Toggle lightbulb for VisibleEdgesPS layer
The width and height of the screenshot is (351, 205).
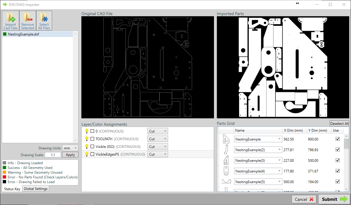[87, 154]
